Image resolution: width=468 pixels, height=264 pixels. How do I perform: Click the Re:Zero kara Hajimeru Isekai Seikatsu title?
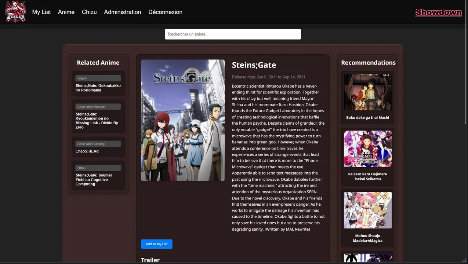click(368, 176)
